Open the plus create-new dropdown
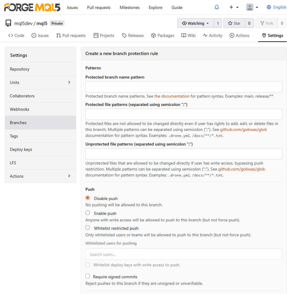Image resolution: width=287 pixels, height=294 pixels. (x=234, y=7)
